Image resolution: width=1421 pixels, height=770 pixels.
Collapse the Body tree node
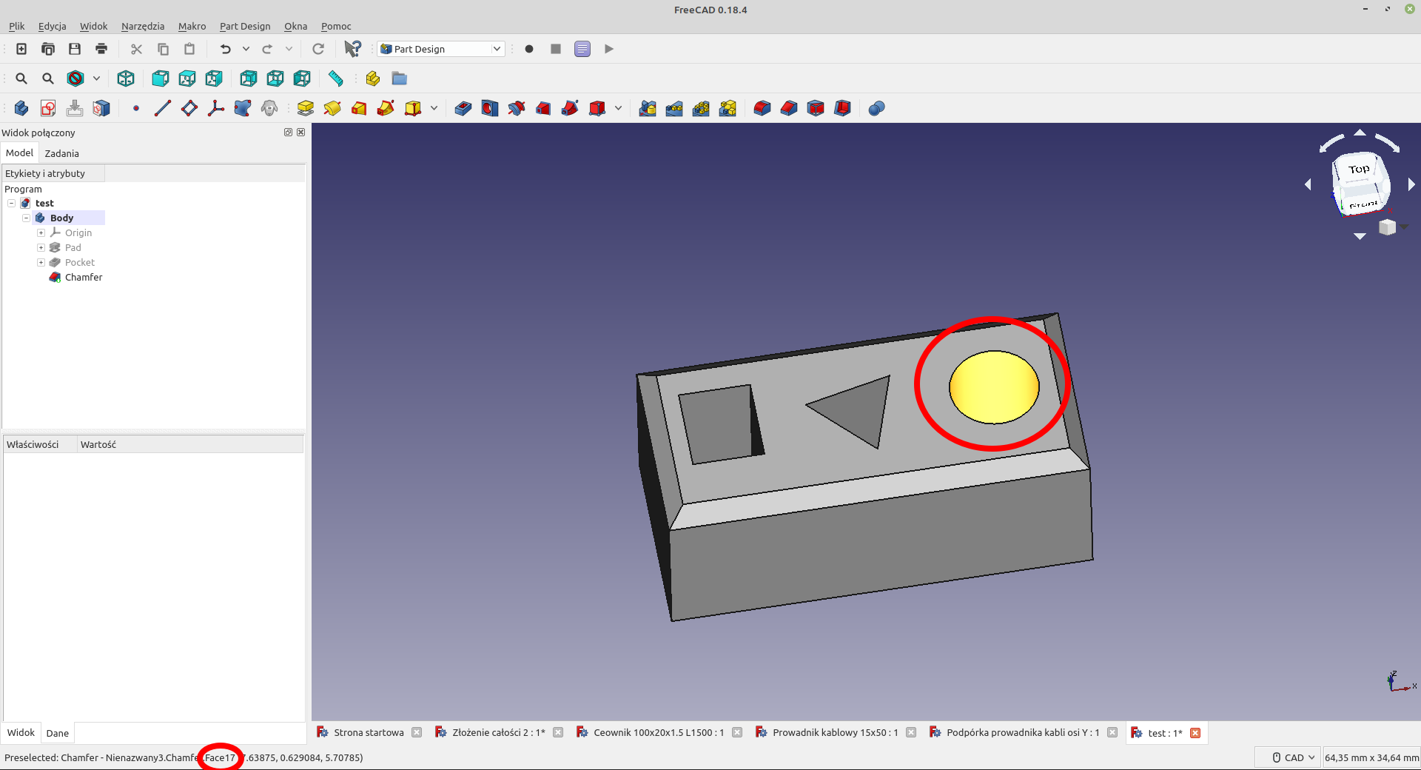coord(27,218)
